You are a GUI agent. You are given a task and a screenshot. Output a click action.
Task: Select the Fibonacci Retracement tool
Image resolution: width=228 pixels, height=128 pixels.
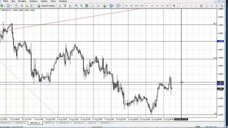pyautogui.click(x=206, y=6)
